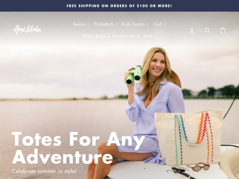Expand the Golf dropdown chevron
The height and width of the screenshot is (179, 239).
tap(165, 24)
